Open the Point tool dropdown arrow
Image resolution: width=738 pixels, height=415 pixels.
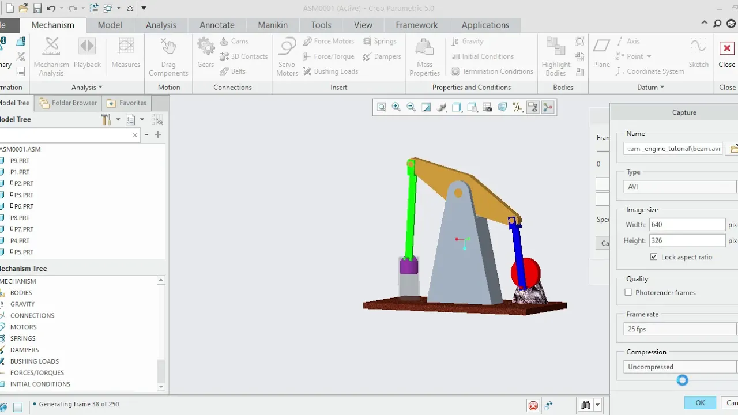coord(649,56)
